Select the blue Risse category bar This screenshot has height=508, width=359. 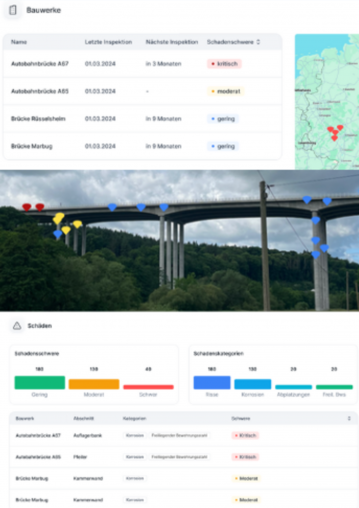point(212,382)
